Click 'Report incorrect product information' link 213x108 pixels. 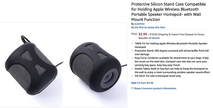pyautogui.click(x=156, y=89)
